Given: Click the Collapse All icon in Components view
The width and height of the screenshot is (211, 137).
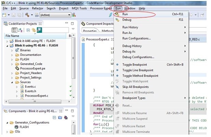Looking at the screenshot, I should click(54, 118).
